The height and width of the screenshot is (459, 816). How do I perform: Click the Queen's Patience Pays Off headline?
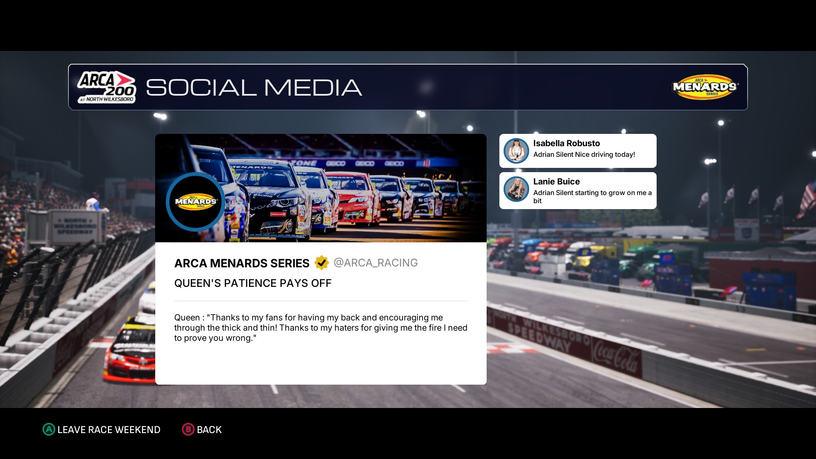pos(252,283)
